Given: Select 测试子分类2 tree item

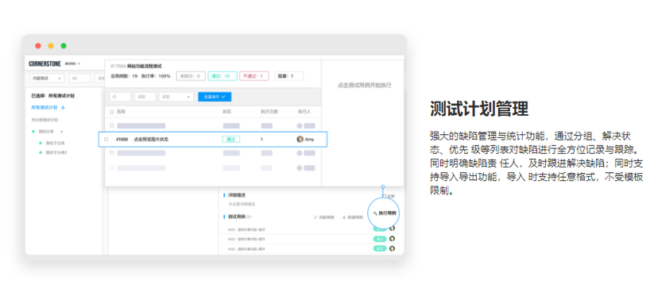Looking at the screenshot, I should (x=56, y=152).
